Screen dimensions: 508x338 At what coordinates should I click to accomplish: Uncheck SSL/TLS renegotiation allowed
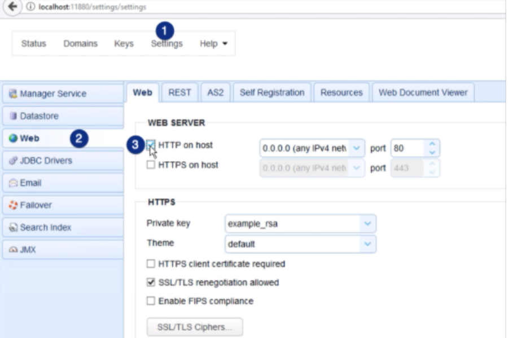coord(151,282)
